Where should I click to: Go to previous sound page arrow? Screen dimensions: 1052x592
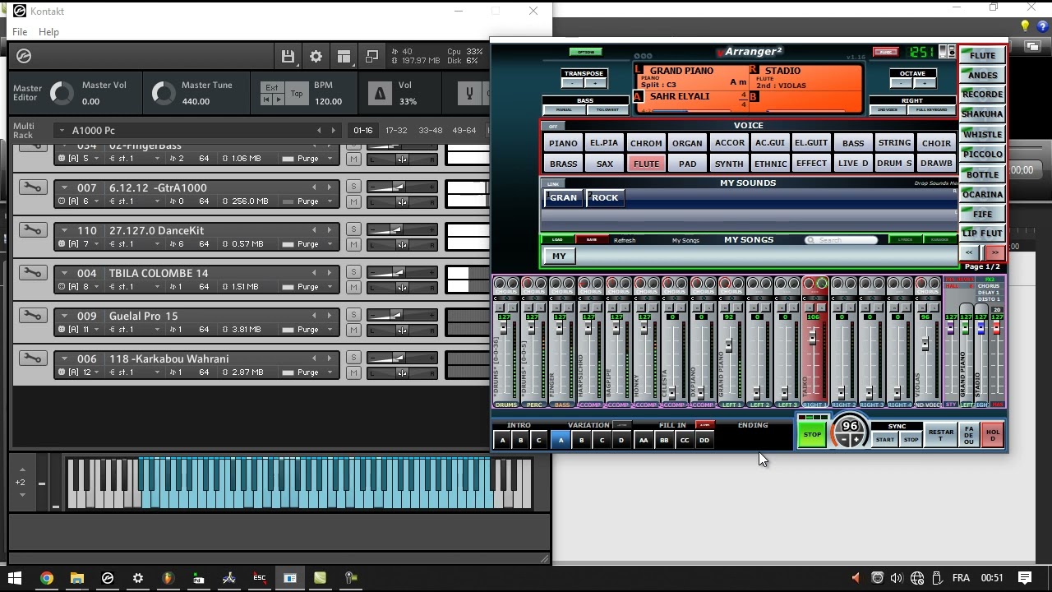(971, 253)
